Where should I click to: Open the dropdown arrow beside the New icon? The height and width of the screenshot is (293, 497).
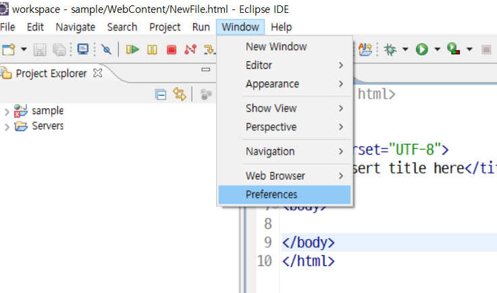[x=24, y=49]
